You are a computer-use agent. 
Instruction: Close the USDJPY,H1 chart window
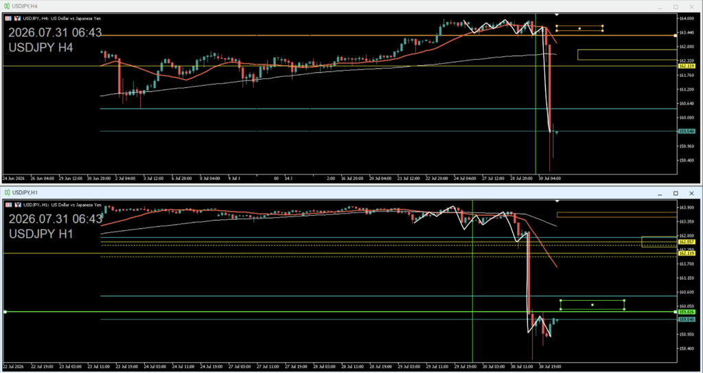(x=691, y=193)
